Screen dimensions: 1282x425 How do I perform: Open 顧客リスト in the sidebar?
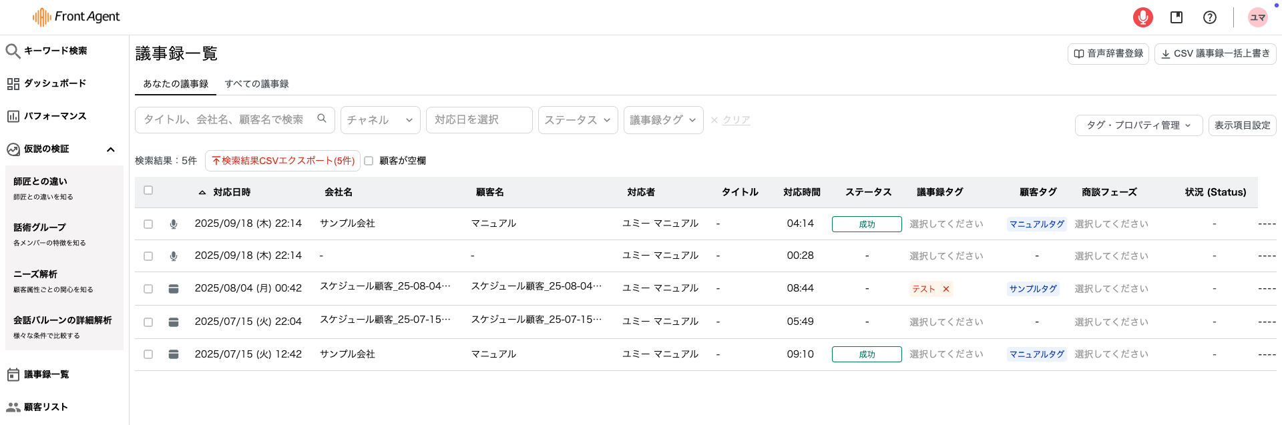pyautogui.click(x=45, y=407)
